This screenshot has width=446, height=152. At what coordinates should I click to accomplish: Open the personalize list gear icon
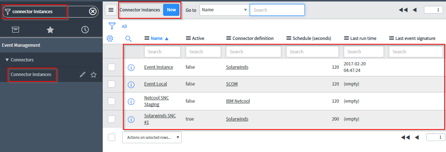110,38
